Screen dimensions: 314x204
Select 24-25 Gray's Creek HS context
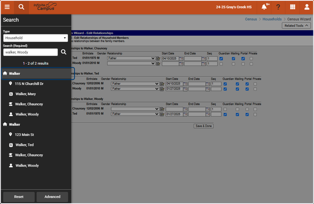tap(234, 7)
